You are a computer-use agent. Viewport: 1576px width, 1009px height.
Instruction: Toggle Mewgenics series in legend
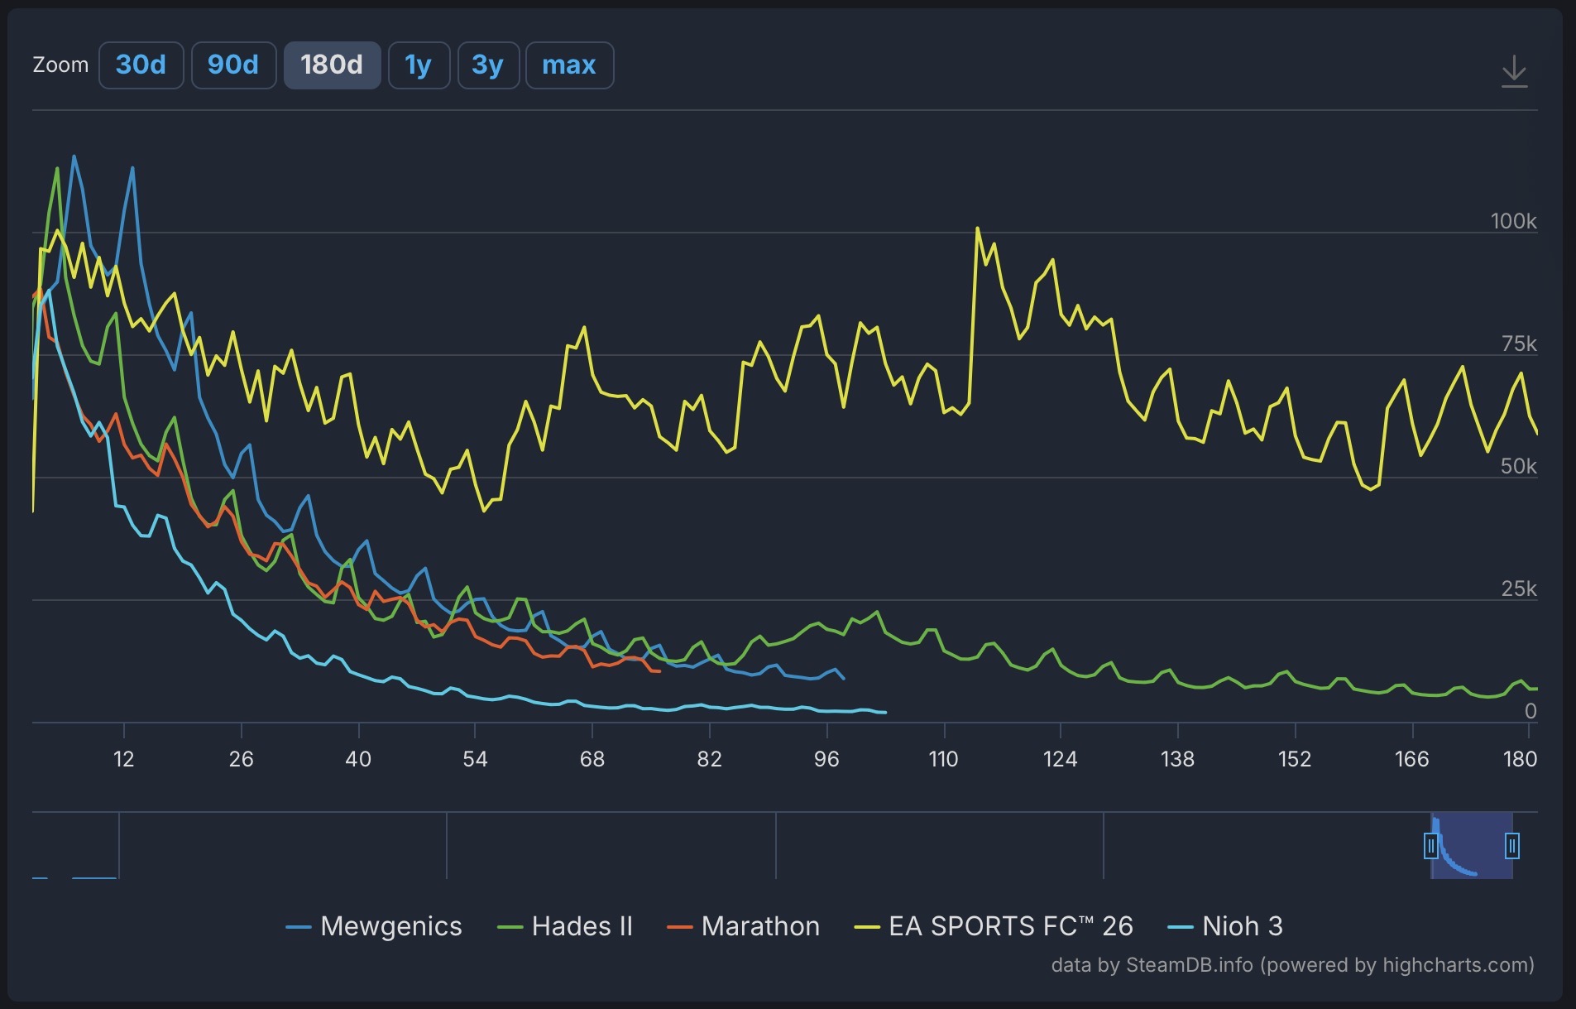374,926
